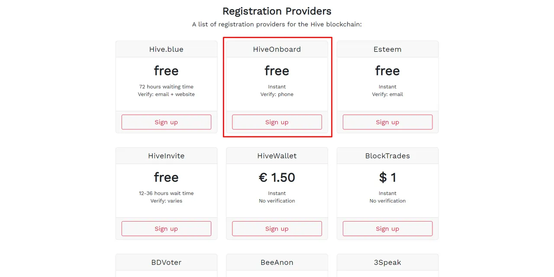554x277 pixels.
Task: Select the 3Speak card header
Action: (387, 262)
